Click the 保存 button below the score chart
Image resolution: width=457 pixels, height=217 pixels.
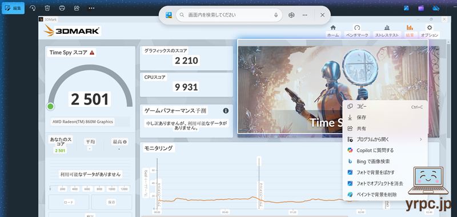coord(111,202)
